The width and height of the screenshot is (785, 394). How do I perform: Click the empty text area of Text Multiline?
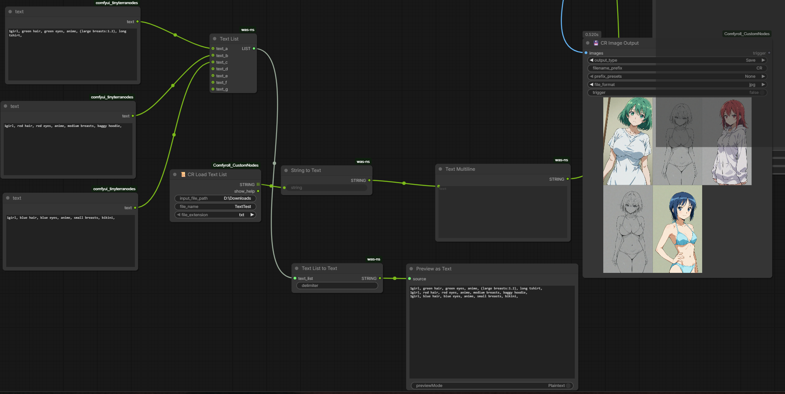pyautogui.click(x=503, y=212)
